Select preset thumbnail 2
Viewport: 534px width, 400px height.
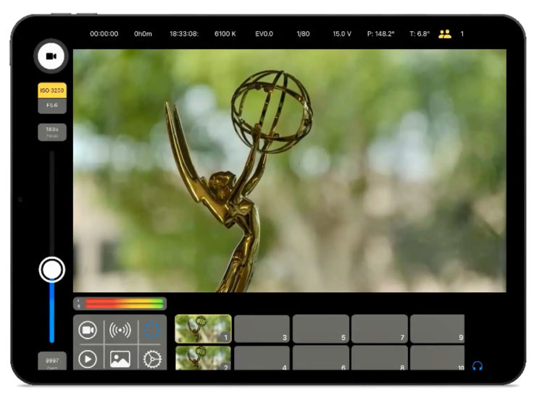pyautogui.click(x=204, y=358)
